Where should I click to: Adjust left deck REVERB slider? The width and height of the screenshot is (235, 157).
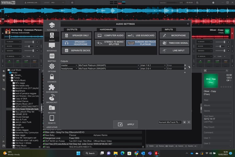tap(29, 46)
